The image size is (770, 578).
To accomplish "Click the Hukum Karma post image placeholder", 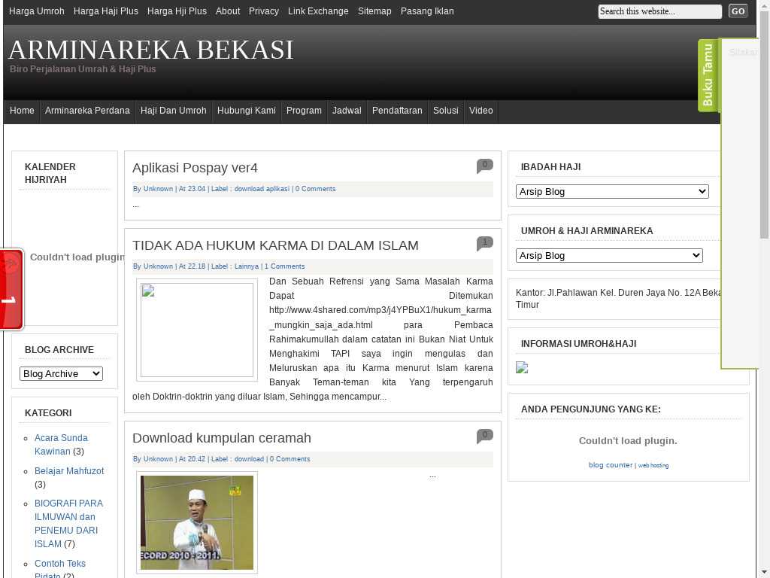I will 197,330.
